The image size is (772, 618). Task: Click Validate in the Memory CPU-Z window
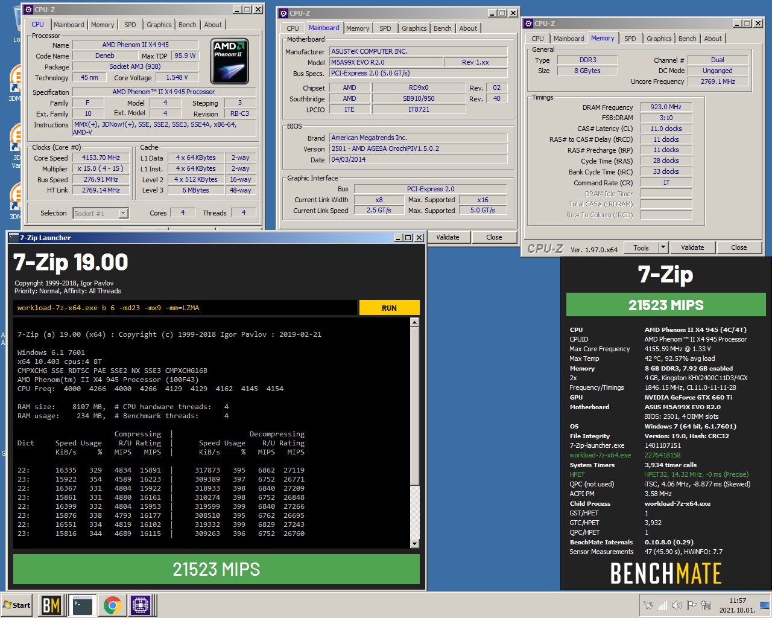tap(692, 247)
